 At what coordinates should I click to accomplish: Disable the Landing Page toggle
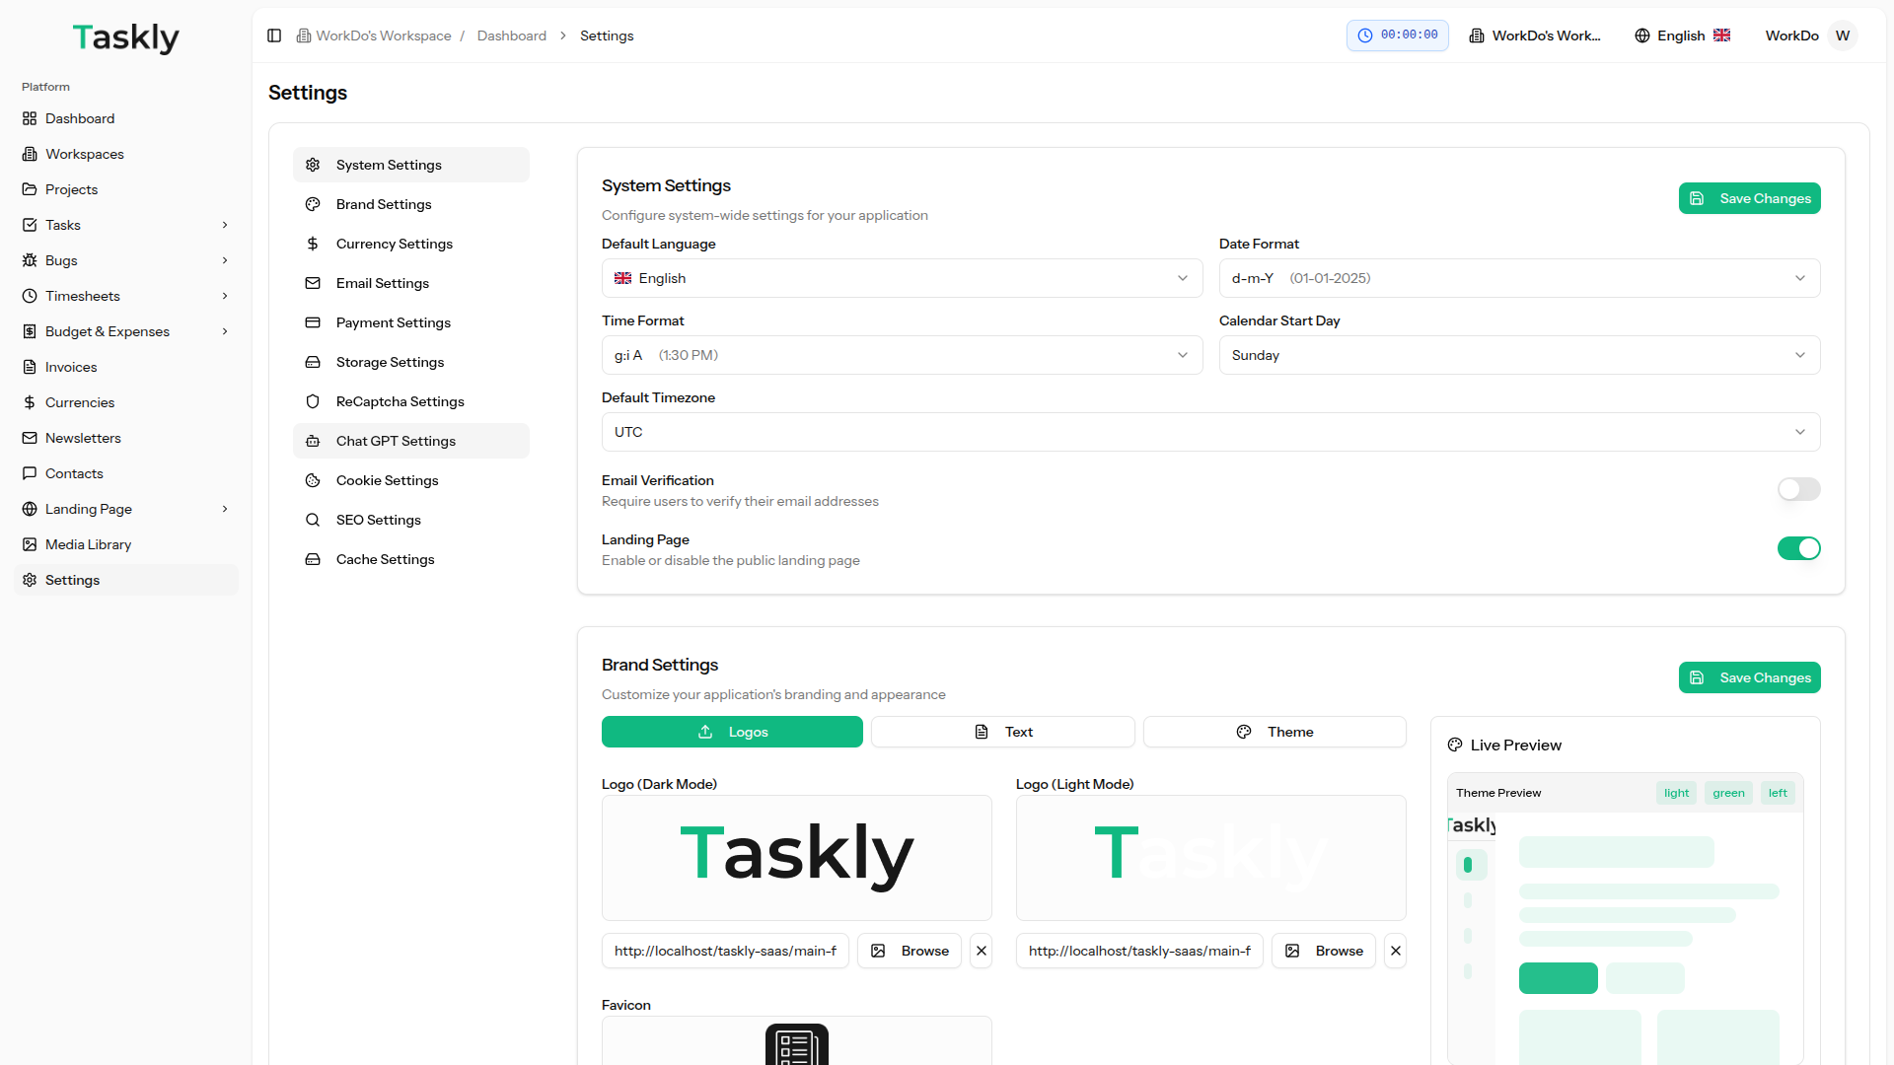pos(1798,548)
